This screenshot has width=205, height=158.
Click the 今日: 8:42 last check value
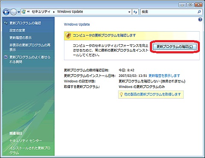tap(126, 70)
